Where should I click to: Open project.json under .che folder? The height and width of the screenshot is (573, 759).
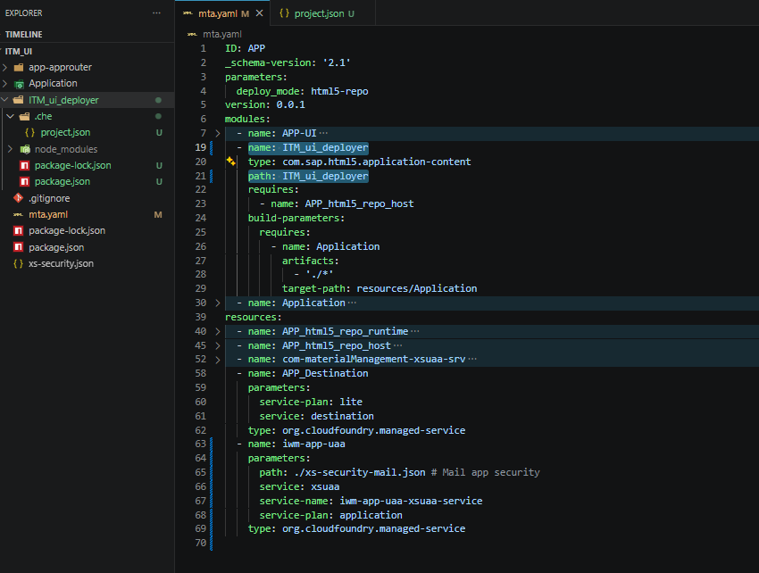65,132
